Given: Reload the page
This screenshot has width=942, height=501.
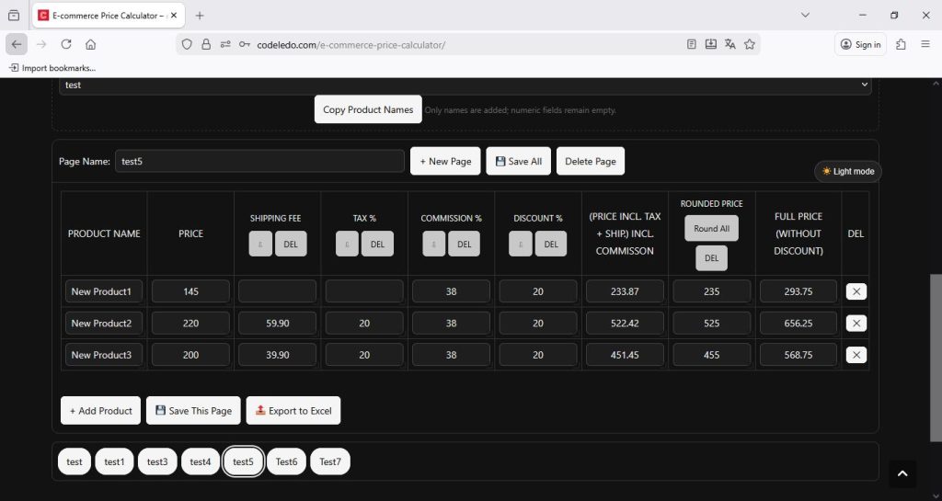Looking at the screenshot, I should point(66,44).
